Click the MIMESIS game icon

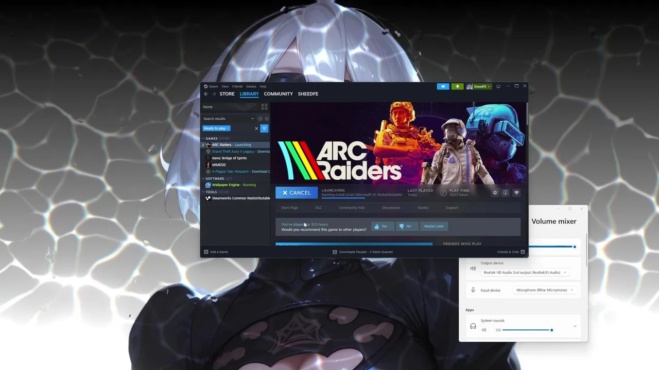pyautogui.click(x=208, y=165)
